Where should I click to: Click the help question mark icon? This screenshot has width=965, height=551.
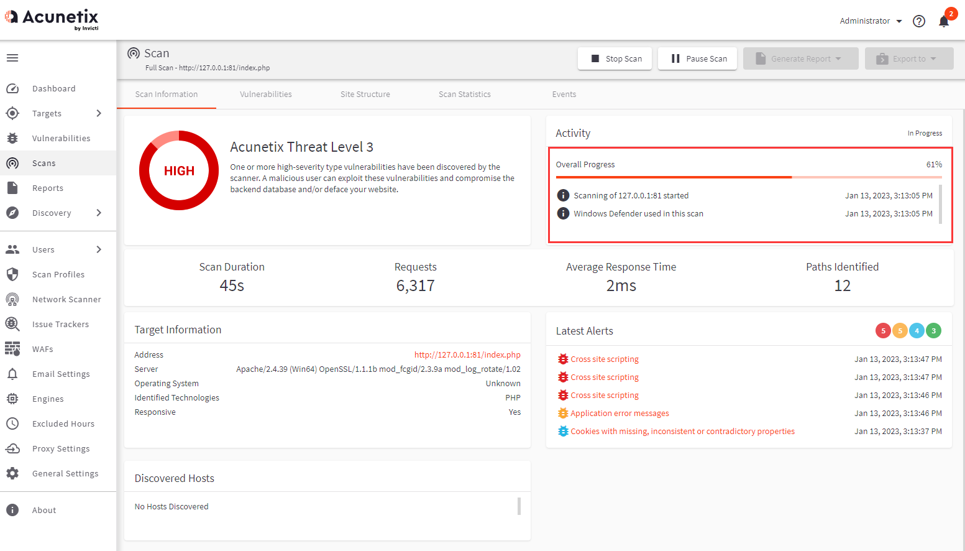pyautogui.click(x=919, y=21)
